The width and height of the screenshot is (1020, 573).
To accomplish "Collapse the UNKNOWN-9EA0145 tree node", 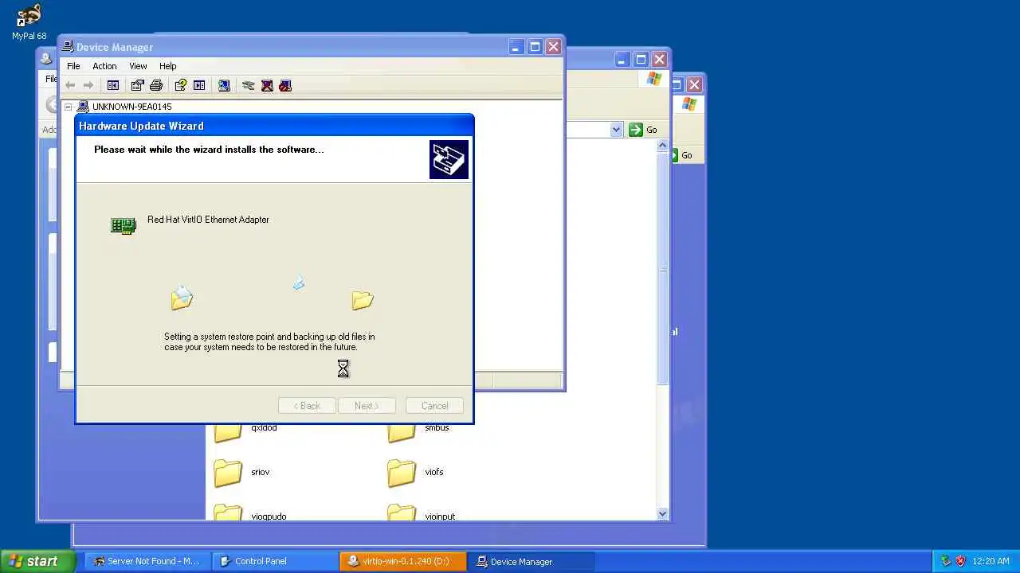I will pyautogui.click(x=69, y=107).
